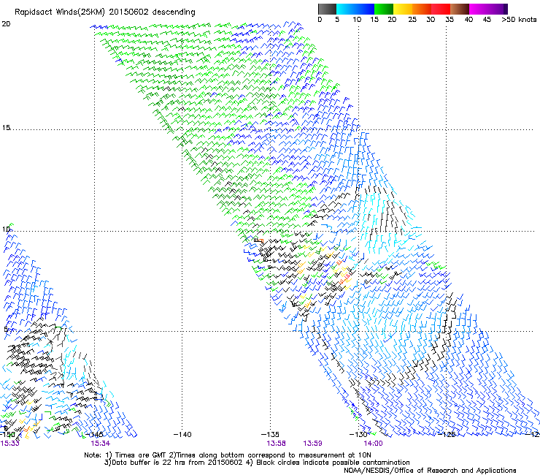This screenshot has height=475, width=540.
Task: Click the legend tick label '10'
Action: [x=357, y=20]
